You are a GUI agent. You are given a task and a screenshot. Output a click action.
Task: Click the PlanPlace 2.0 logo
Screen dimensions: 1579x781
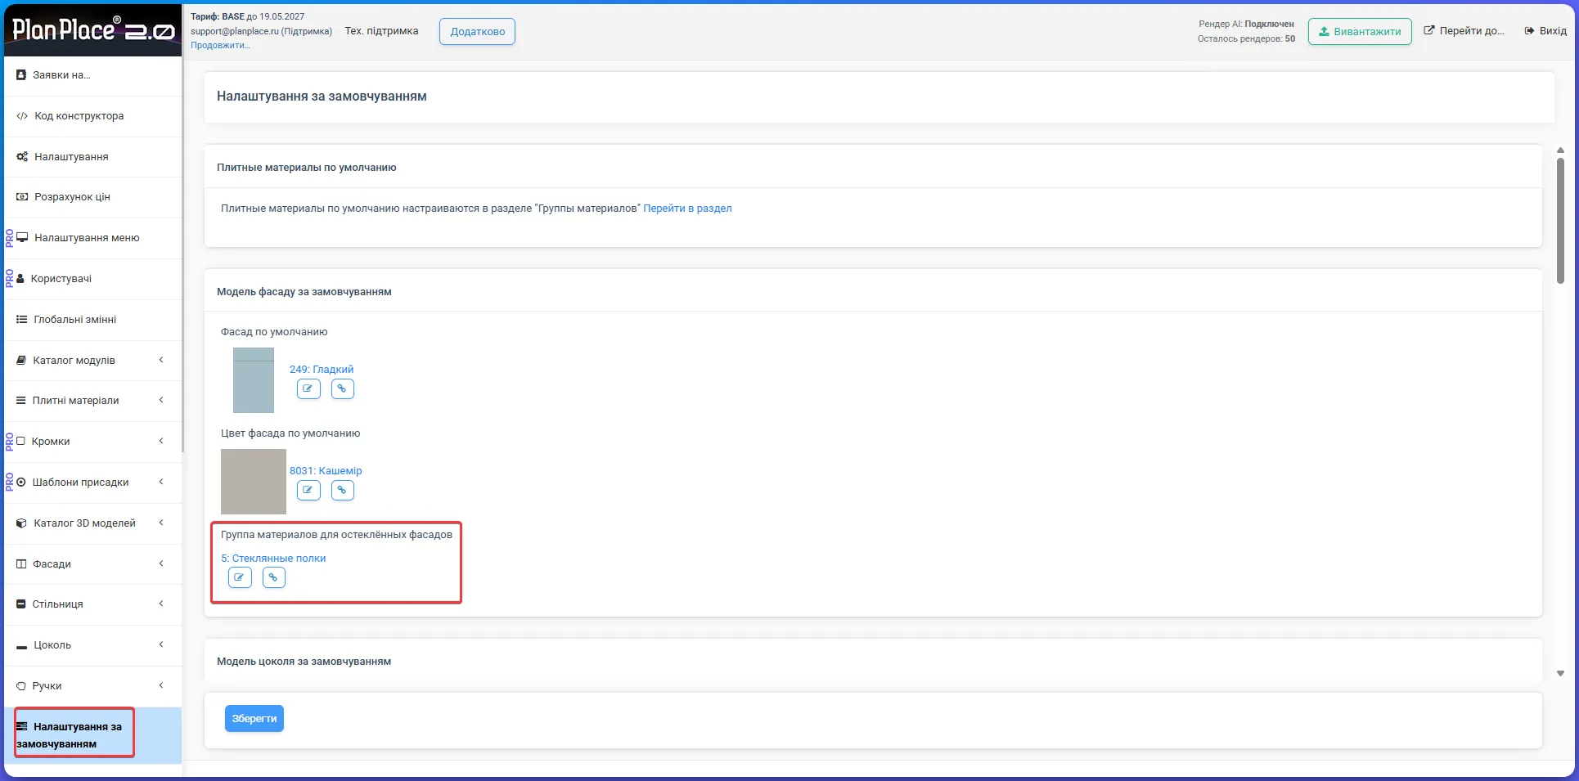(93, 30)
